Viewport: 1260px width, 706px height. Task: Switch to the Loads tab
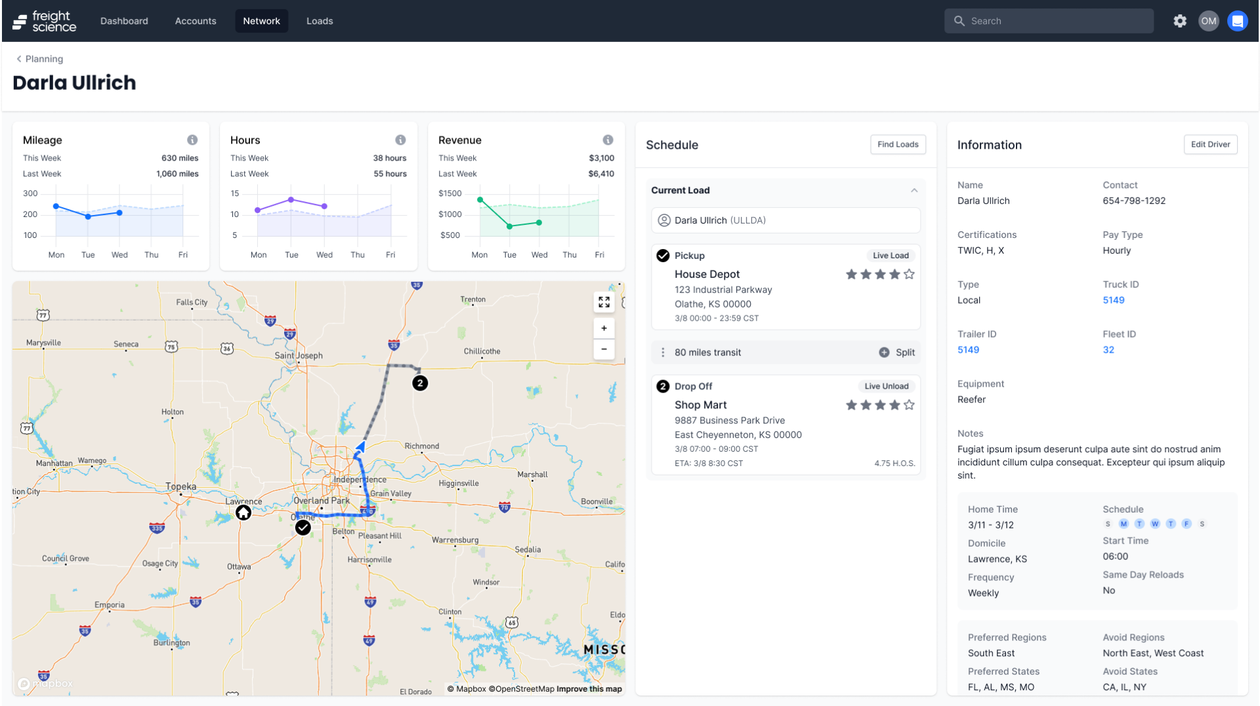point(320,20)
